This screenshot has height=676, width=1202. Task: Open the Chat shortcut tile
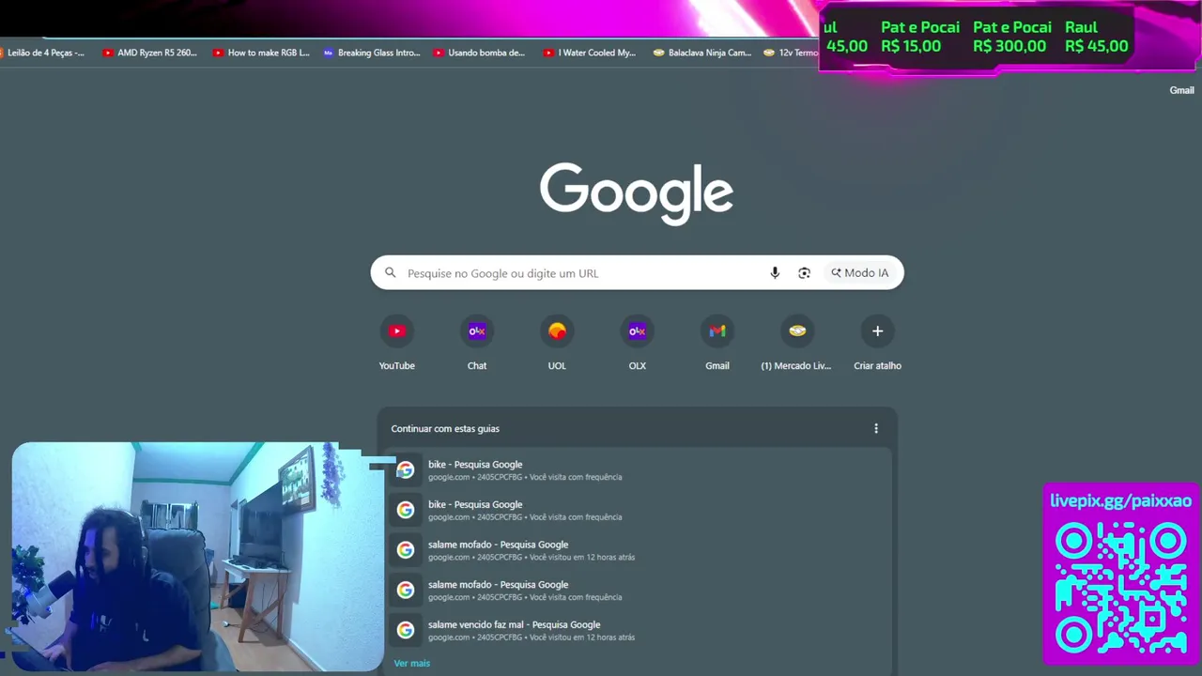coord(477,343)
